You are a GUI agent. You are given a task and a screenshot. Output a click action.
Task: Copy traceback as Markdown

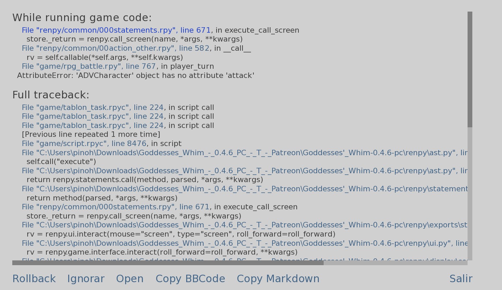[278, 279]
